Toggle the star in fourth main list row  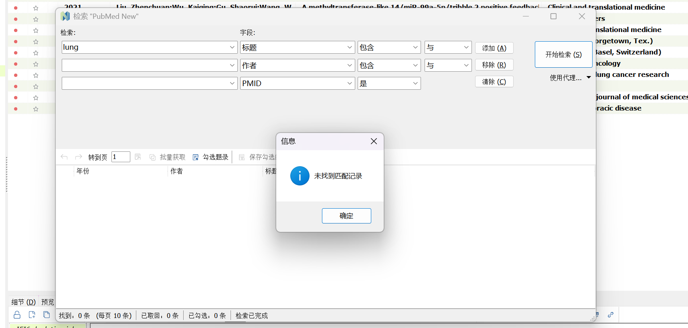[36, 42]
